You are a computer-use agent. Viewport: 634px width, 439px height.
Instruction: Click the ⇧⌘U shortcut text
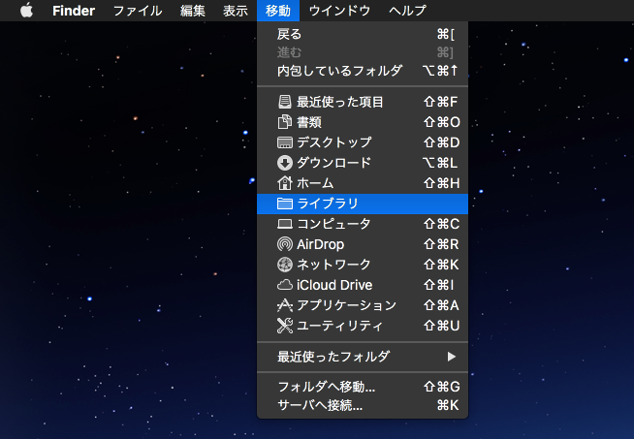tap(441, 326)
